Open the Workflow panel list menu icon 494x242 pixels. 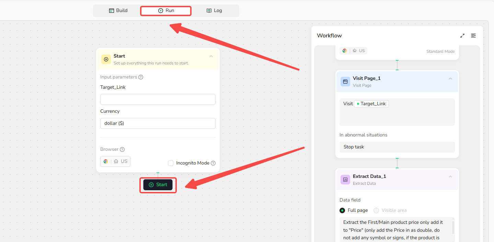pyautogui.click(x=473, y=36)
